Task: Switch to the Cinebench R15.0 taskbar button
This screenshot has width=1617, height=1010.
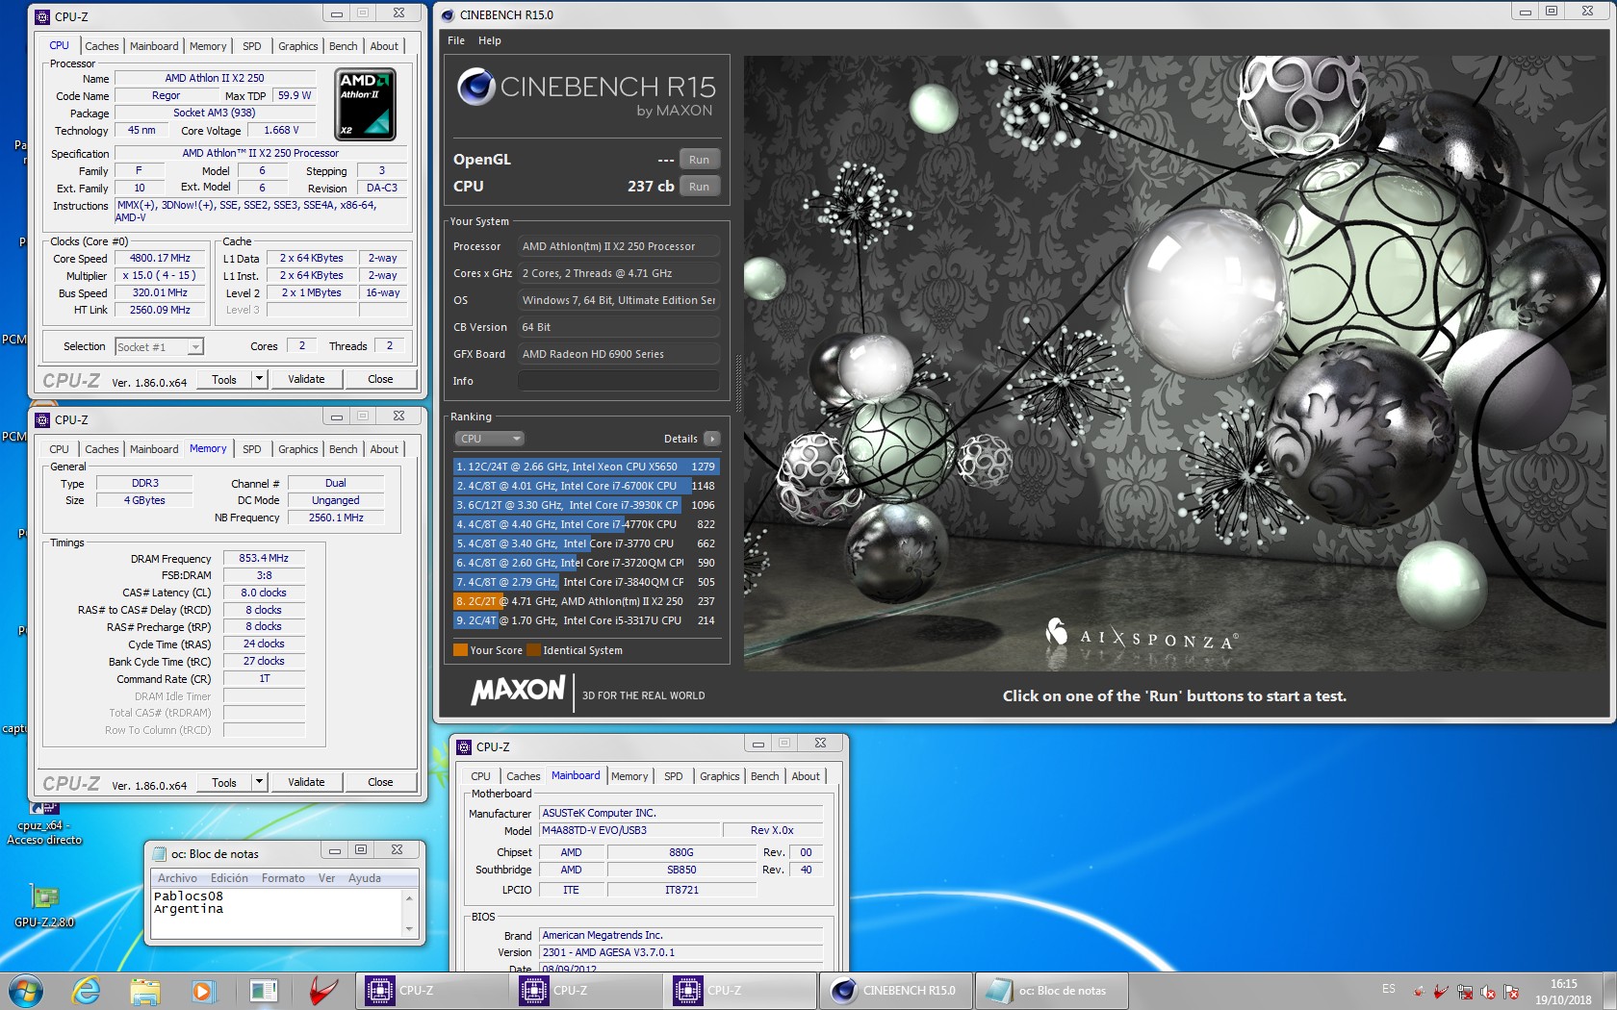Action: coord(896,990)
